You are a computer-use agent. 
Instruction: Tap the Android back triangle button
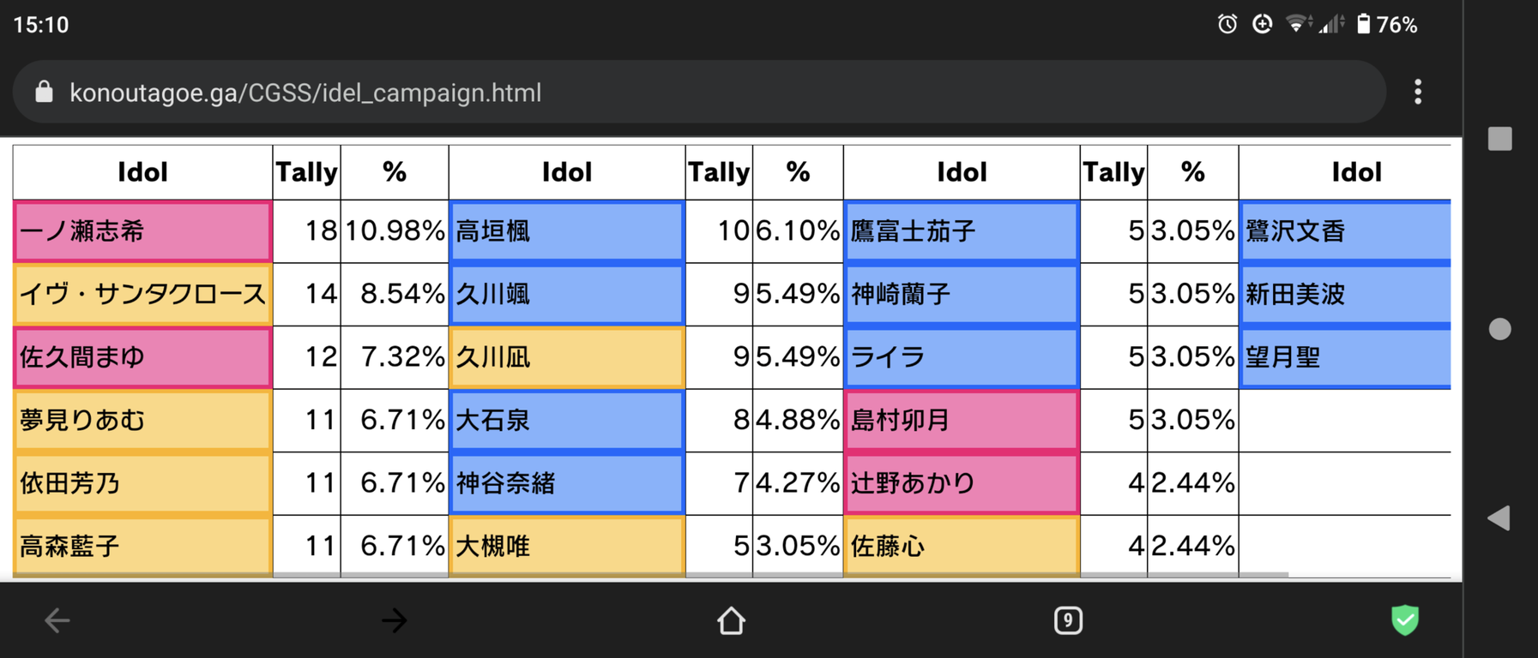point(1499,518)
